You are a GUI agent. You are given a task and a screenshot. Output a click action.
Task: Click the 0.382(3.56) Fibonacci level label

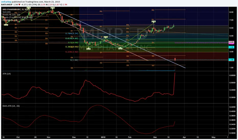click(x=72, y=47)
